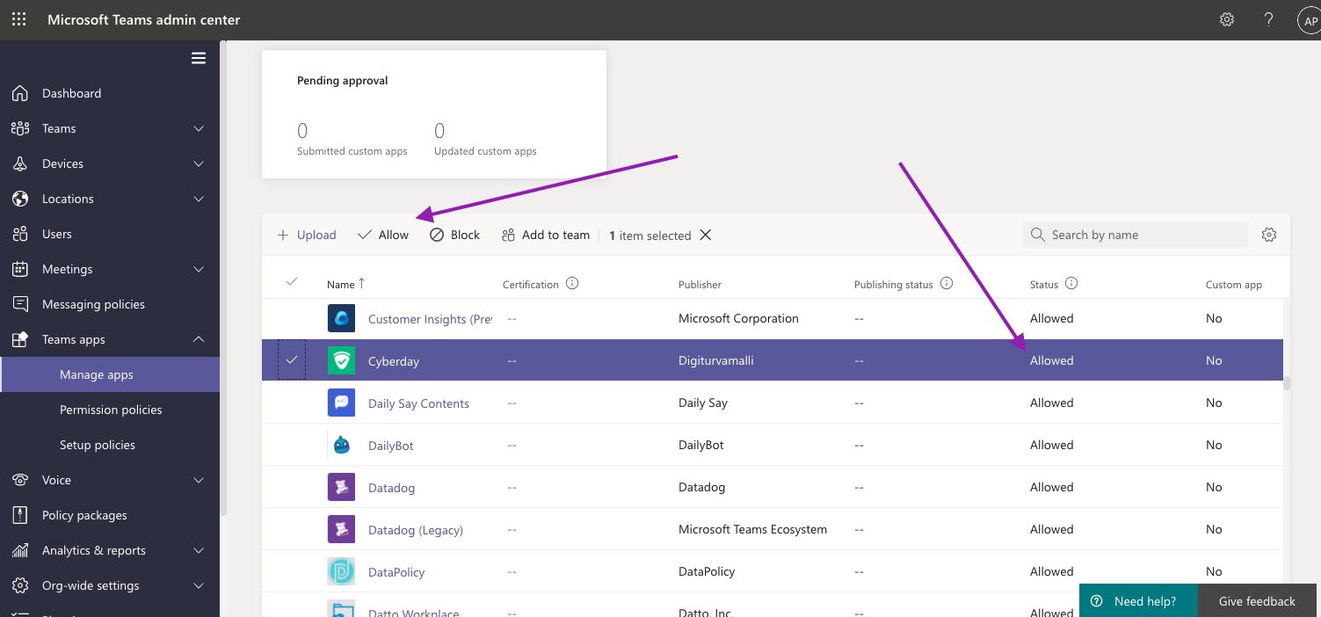Click Add to team button
This screenshot has width=1321, height=617.
coord(546,235)
